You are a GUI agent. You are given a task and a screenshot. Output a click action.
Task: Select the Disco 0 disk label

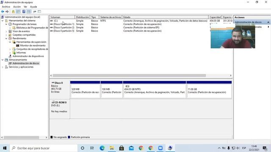point(60,90)
